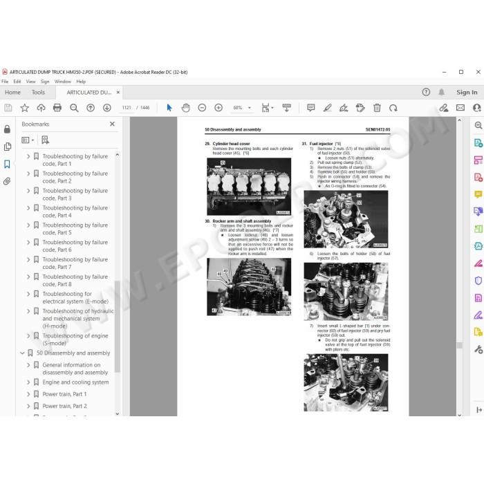Click the document vertical scrollbar thumb
This screenshot has height=484, width=484.
[x=460, y=345]
